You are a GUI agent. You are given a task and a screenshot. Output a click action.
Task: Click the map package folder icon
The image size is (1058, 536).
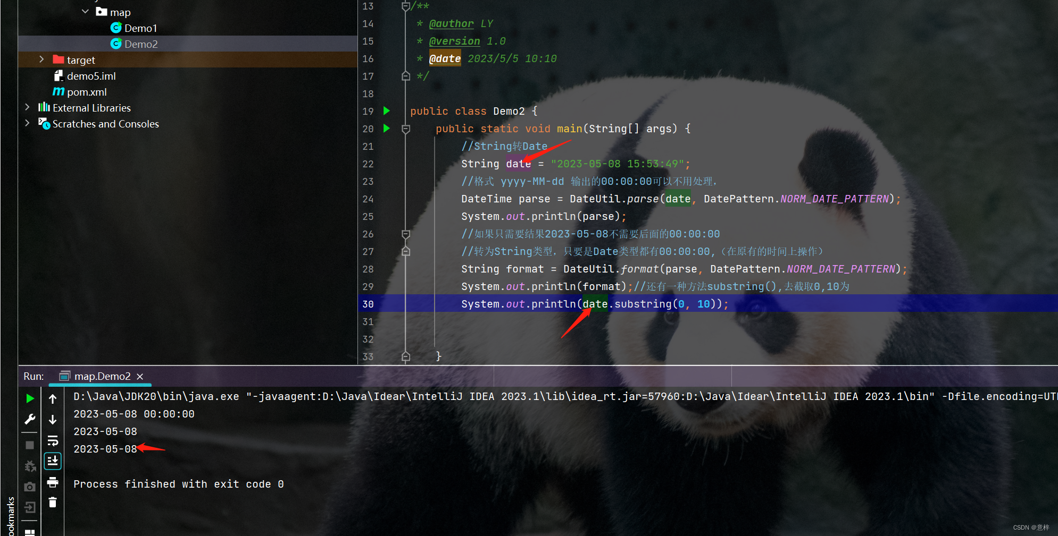(102, 12)
